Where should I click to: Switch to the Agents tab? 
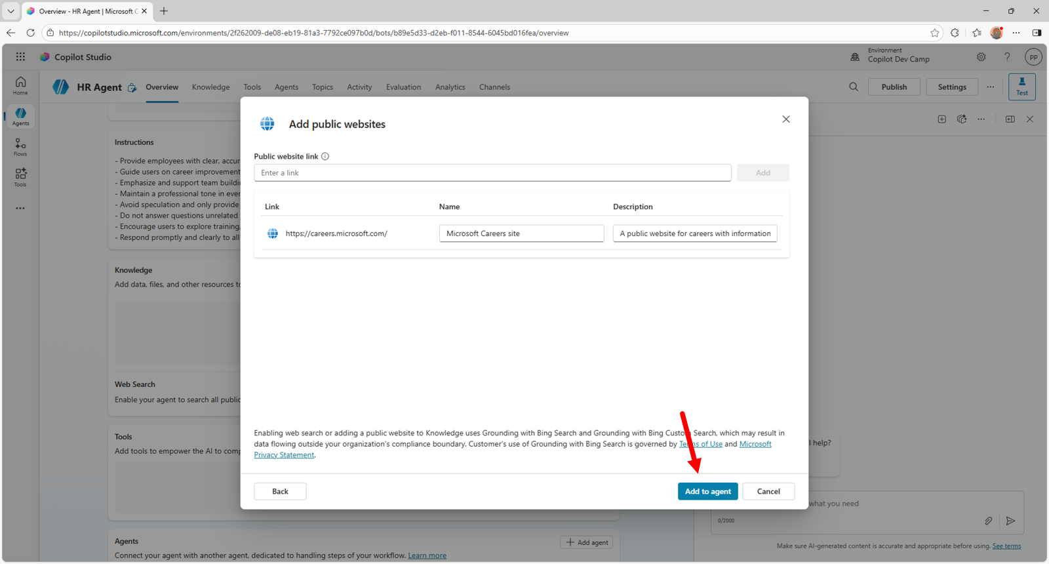[287, 87]
